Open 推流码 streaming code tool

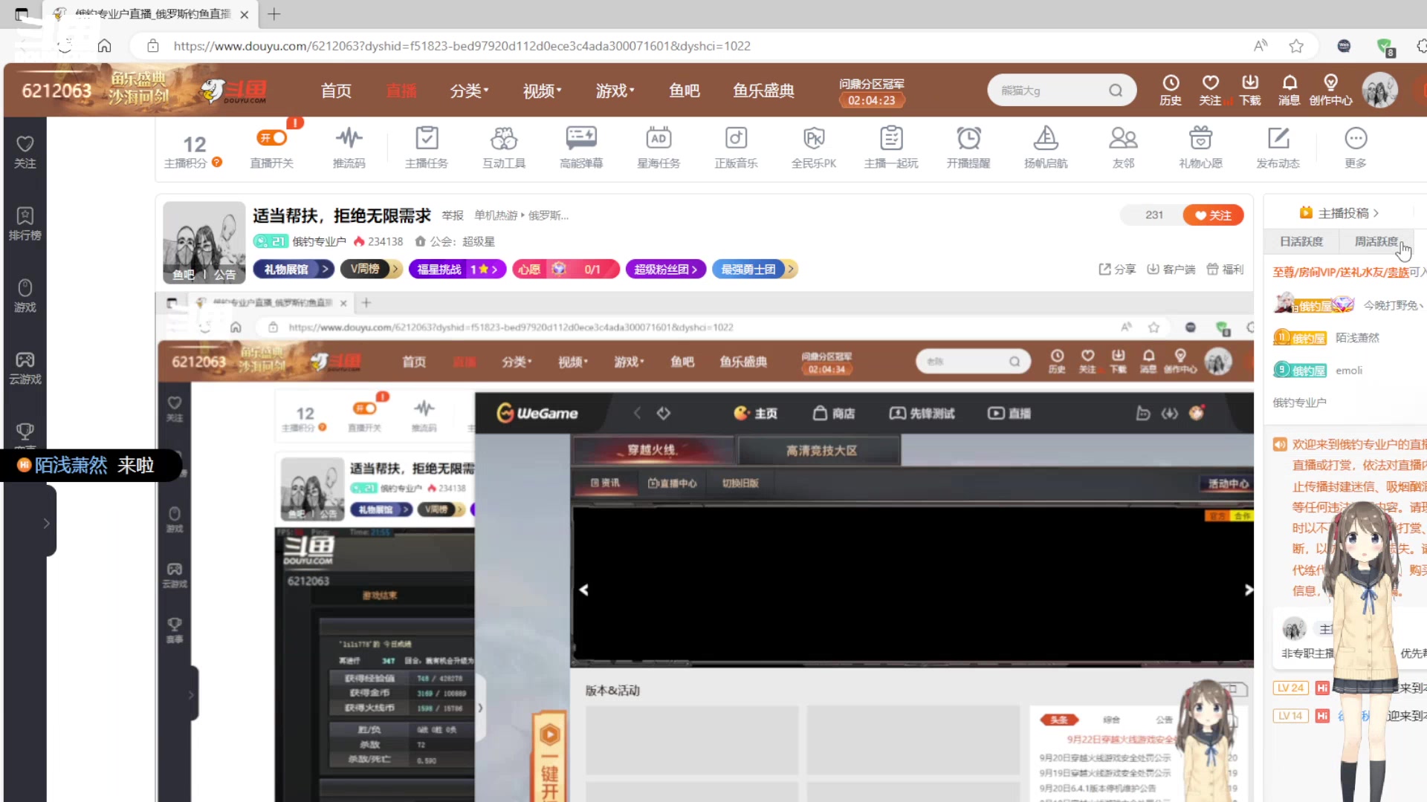(349, 148)
